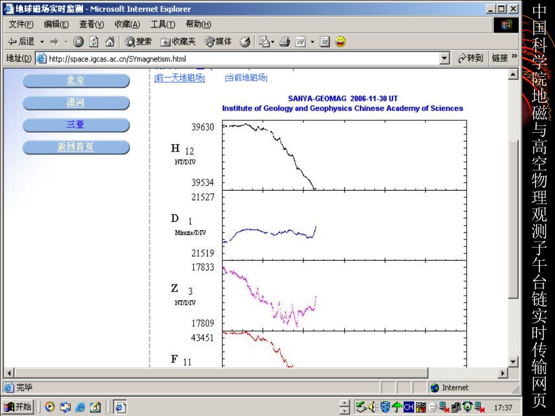Open the 搜索 search pane

pyautogui.click(x=138, y=42)
